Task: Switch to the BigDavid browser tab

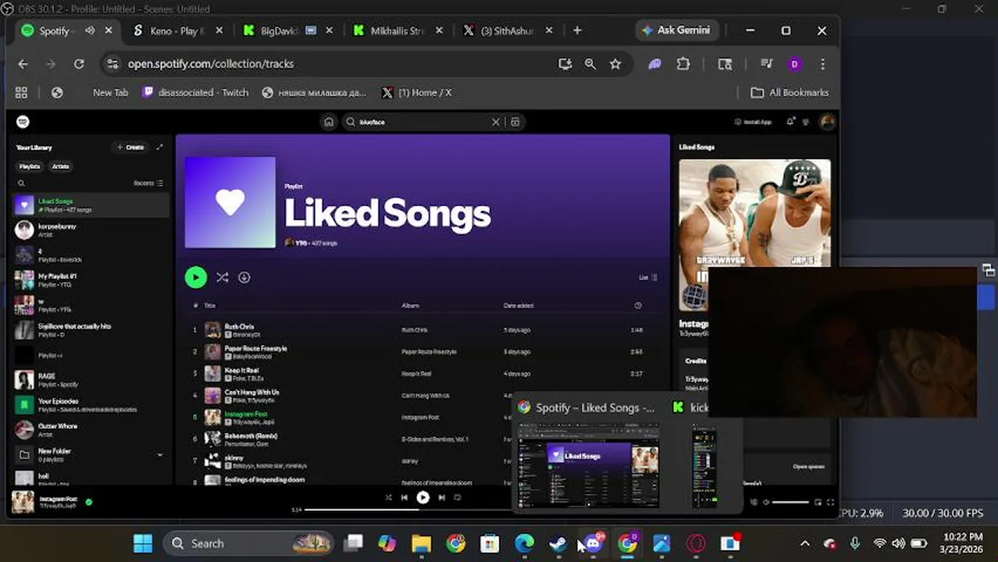Action: click(287, 30)
